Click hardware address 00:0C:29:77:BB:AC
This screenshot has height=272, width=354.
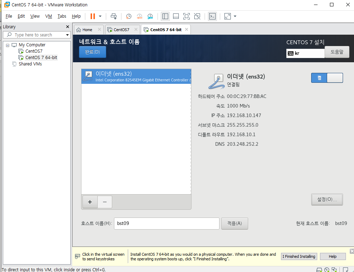click(246, 97)
